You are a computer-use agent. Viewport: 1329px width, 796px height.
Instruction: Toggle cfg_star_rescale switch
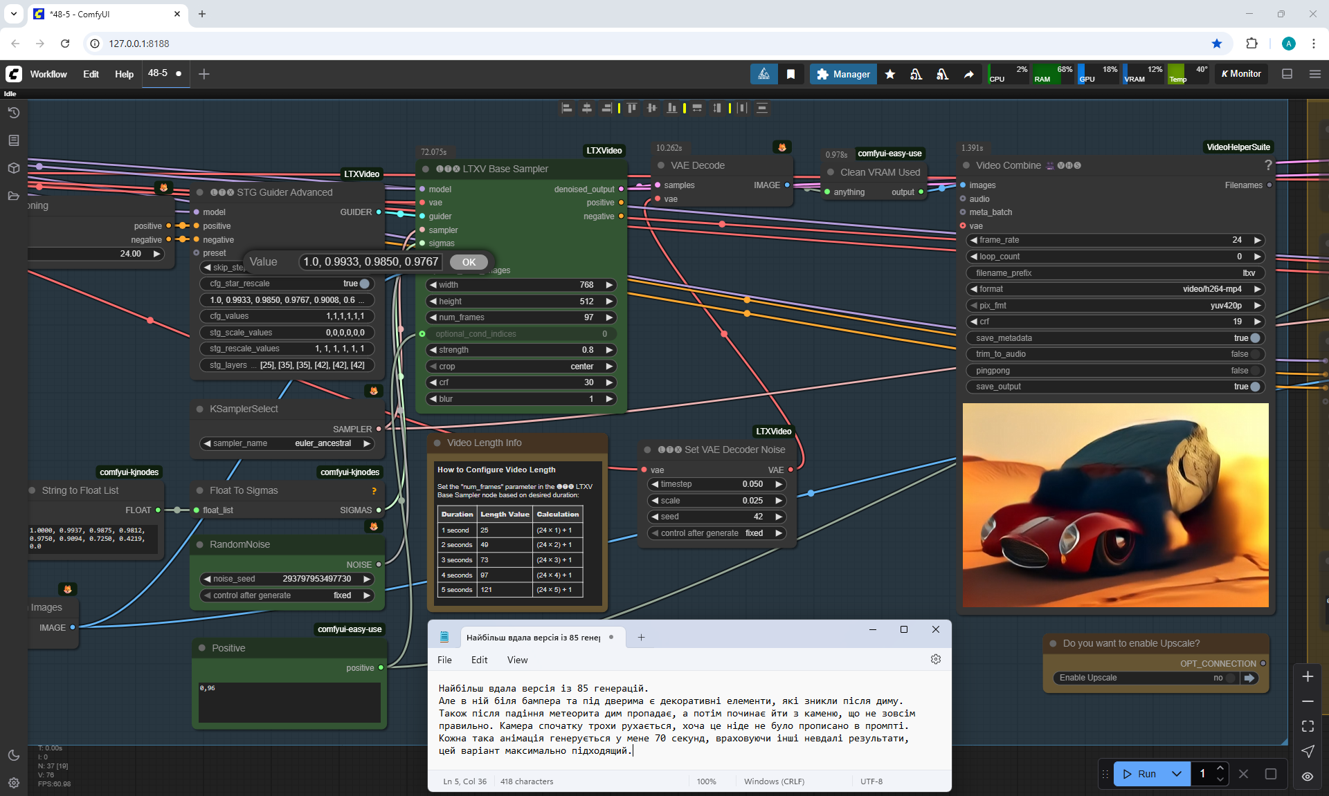pos(363,284)
